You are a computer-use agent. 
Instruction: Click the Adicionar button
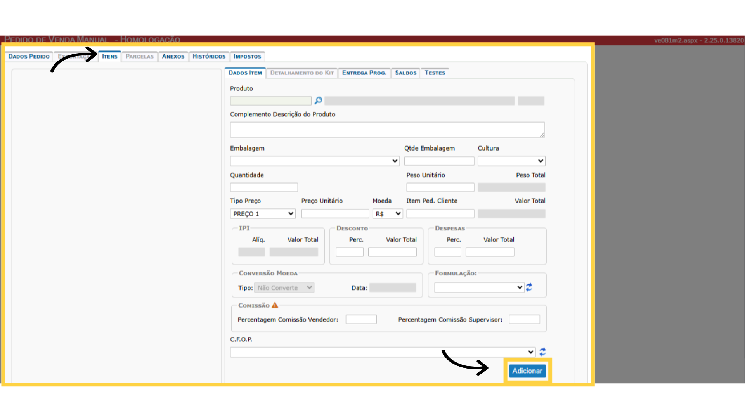527,371
